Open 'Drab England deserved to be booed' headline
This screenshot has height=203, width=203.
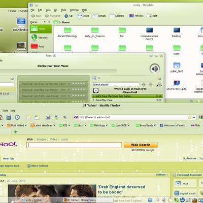(122, 189)
